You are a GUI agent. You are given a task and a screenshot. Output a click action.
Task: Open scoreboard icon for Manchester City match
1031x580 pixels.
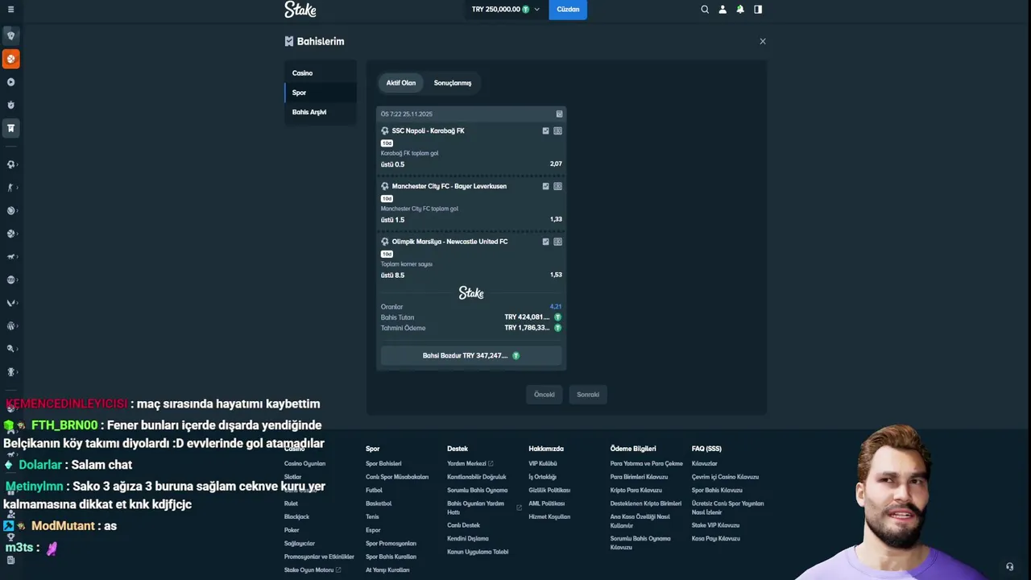pyautogui.click(x=557, y=186)
